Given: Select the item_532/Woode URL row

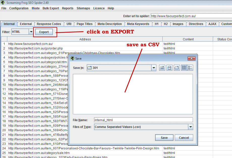Looking at the screenshot, I should click(38, 108).
